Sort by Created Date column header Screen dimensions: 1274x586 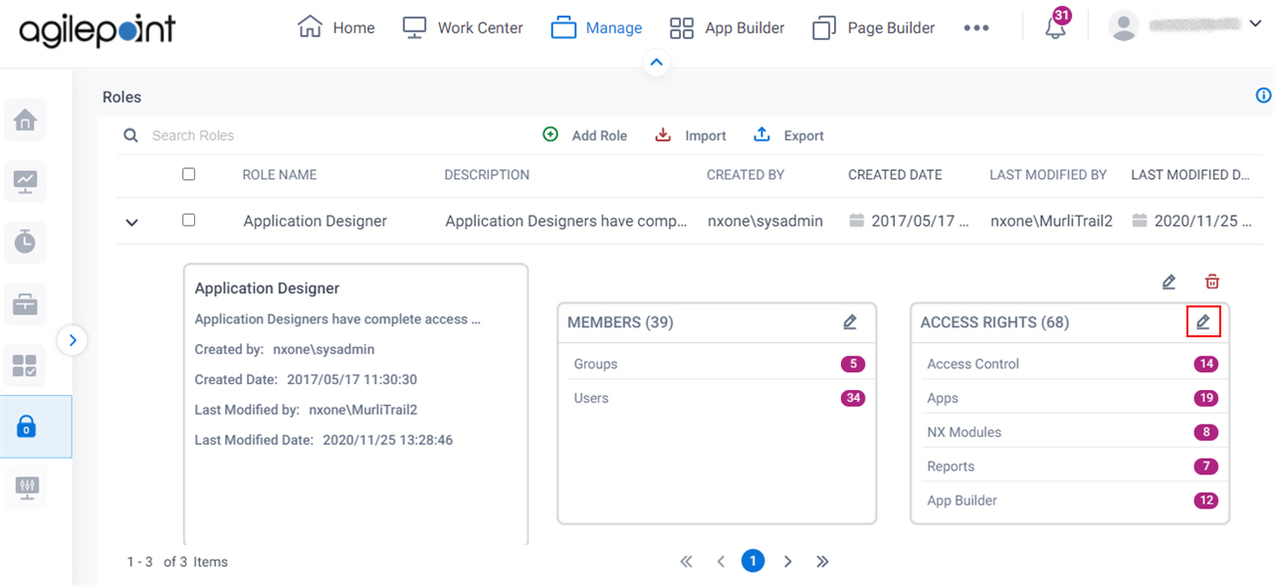tap(895, 174)
